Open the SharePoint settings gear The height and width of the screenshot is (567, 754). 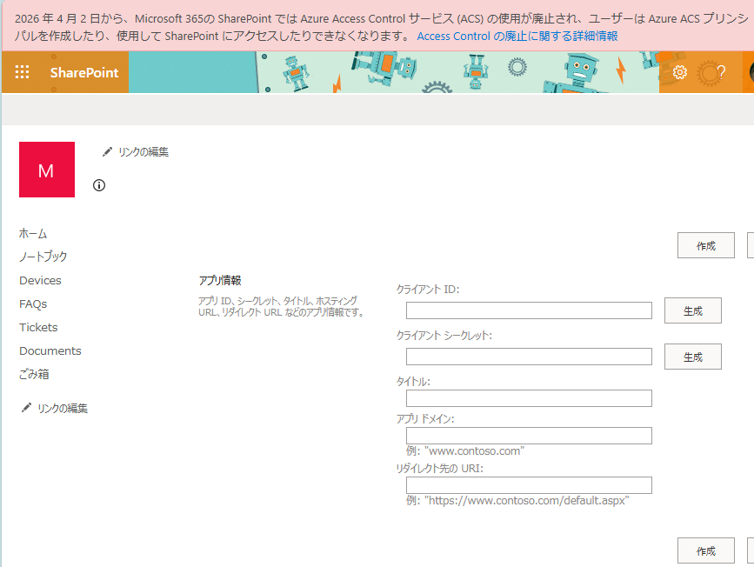pyautogui.click(x=679, y=73)
